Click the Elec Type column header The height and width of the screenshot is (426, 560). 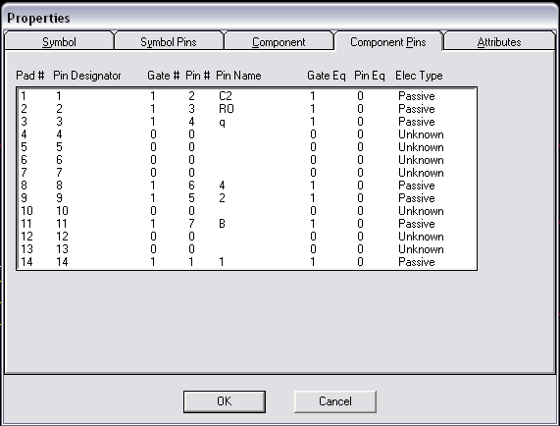419,76
